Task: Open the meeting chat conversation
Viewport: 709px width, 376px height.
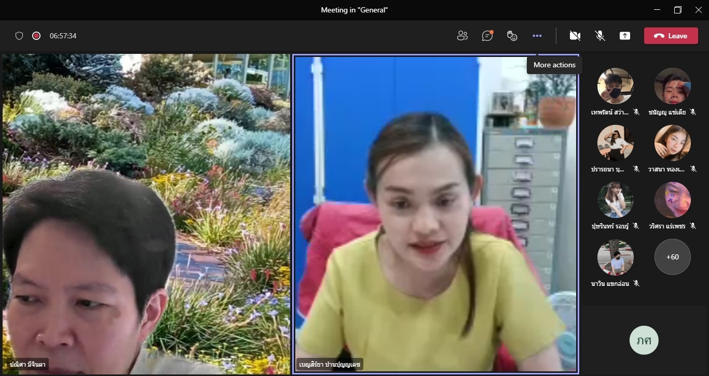Action: (x=487, y=36)
